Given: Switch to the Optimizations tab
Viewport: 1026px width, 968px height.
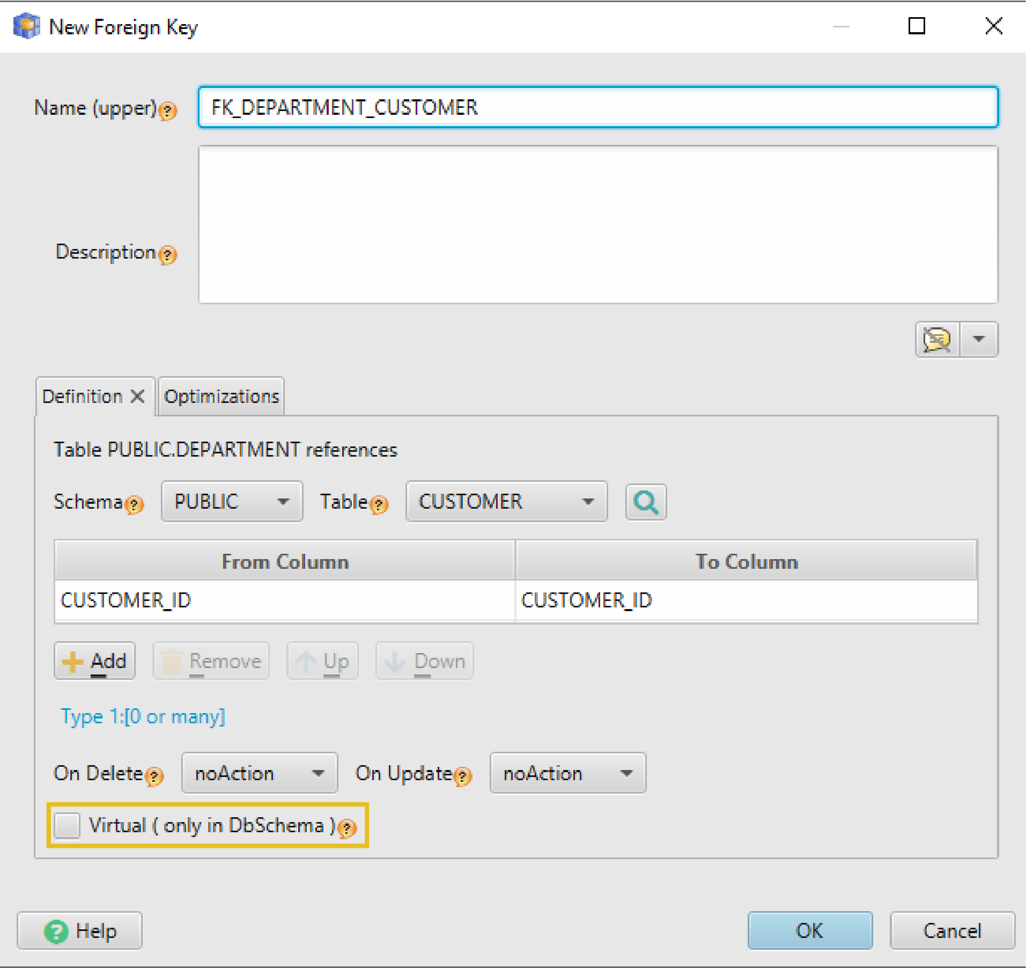Looking at the screenshot, I should click(222, 397).
